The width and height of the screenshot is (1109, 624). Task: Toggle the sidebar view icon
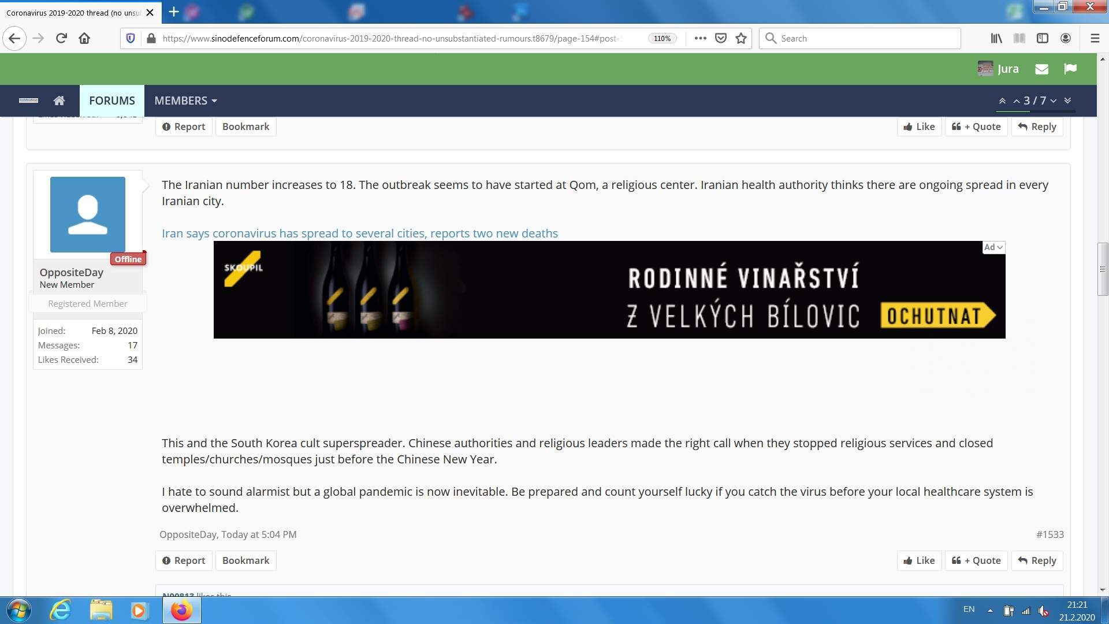1043,38
